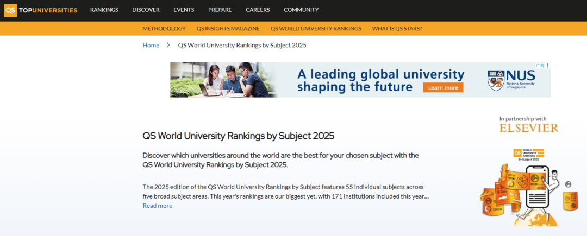Expand the description with Read more
This screenshot has width=587, height=236.
click(157, 206)
